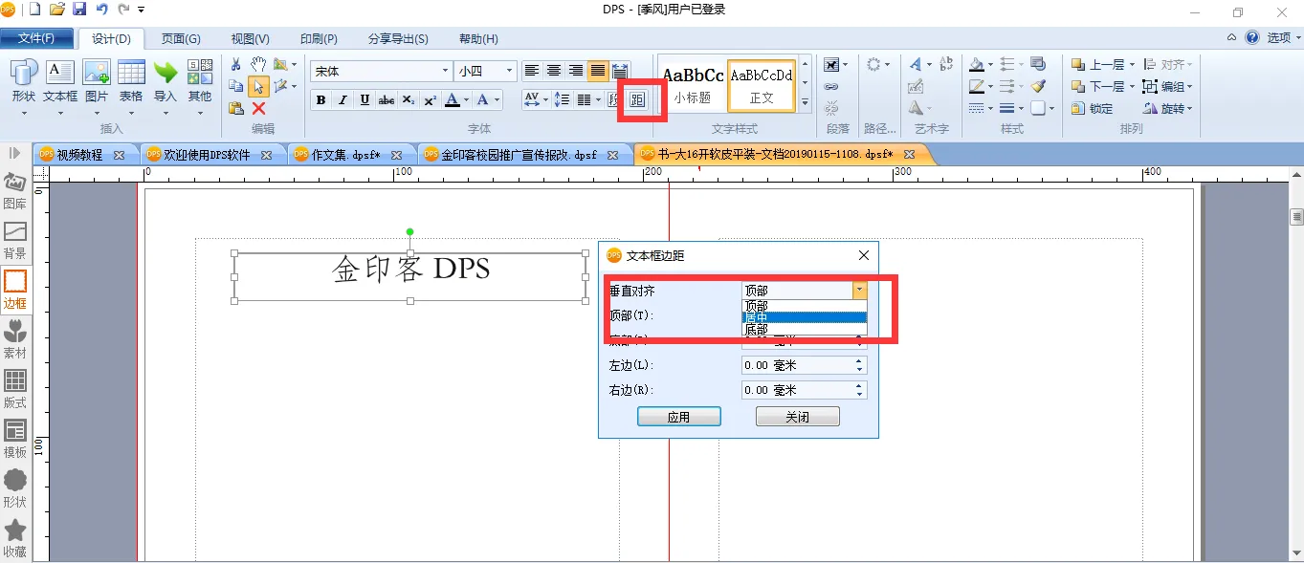This screenshot has width=1304, height=563.
Task: Select the arrow pointer tool
Action: point(258,87)
